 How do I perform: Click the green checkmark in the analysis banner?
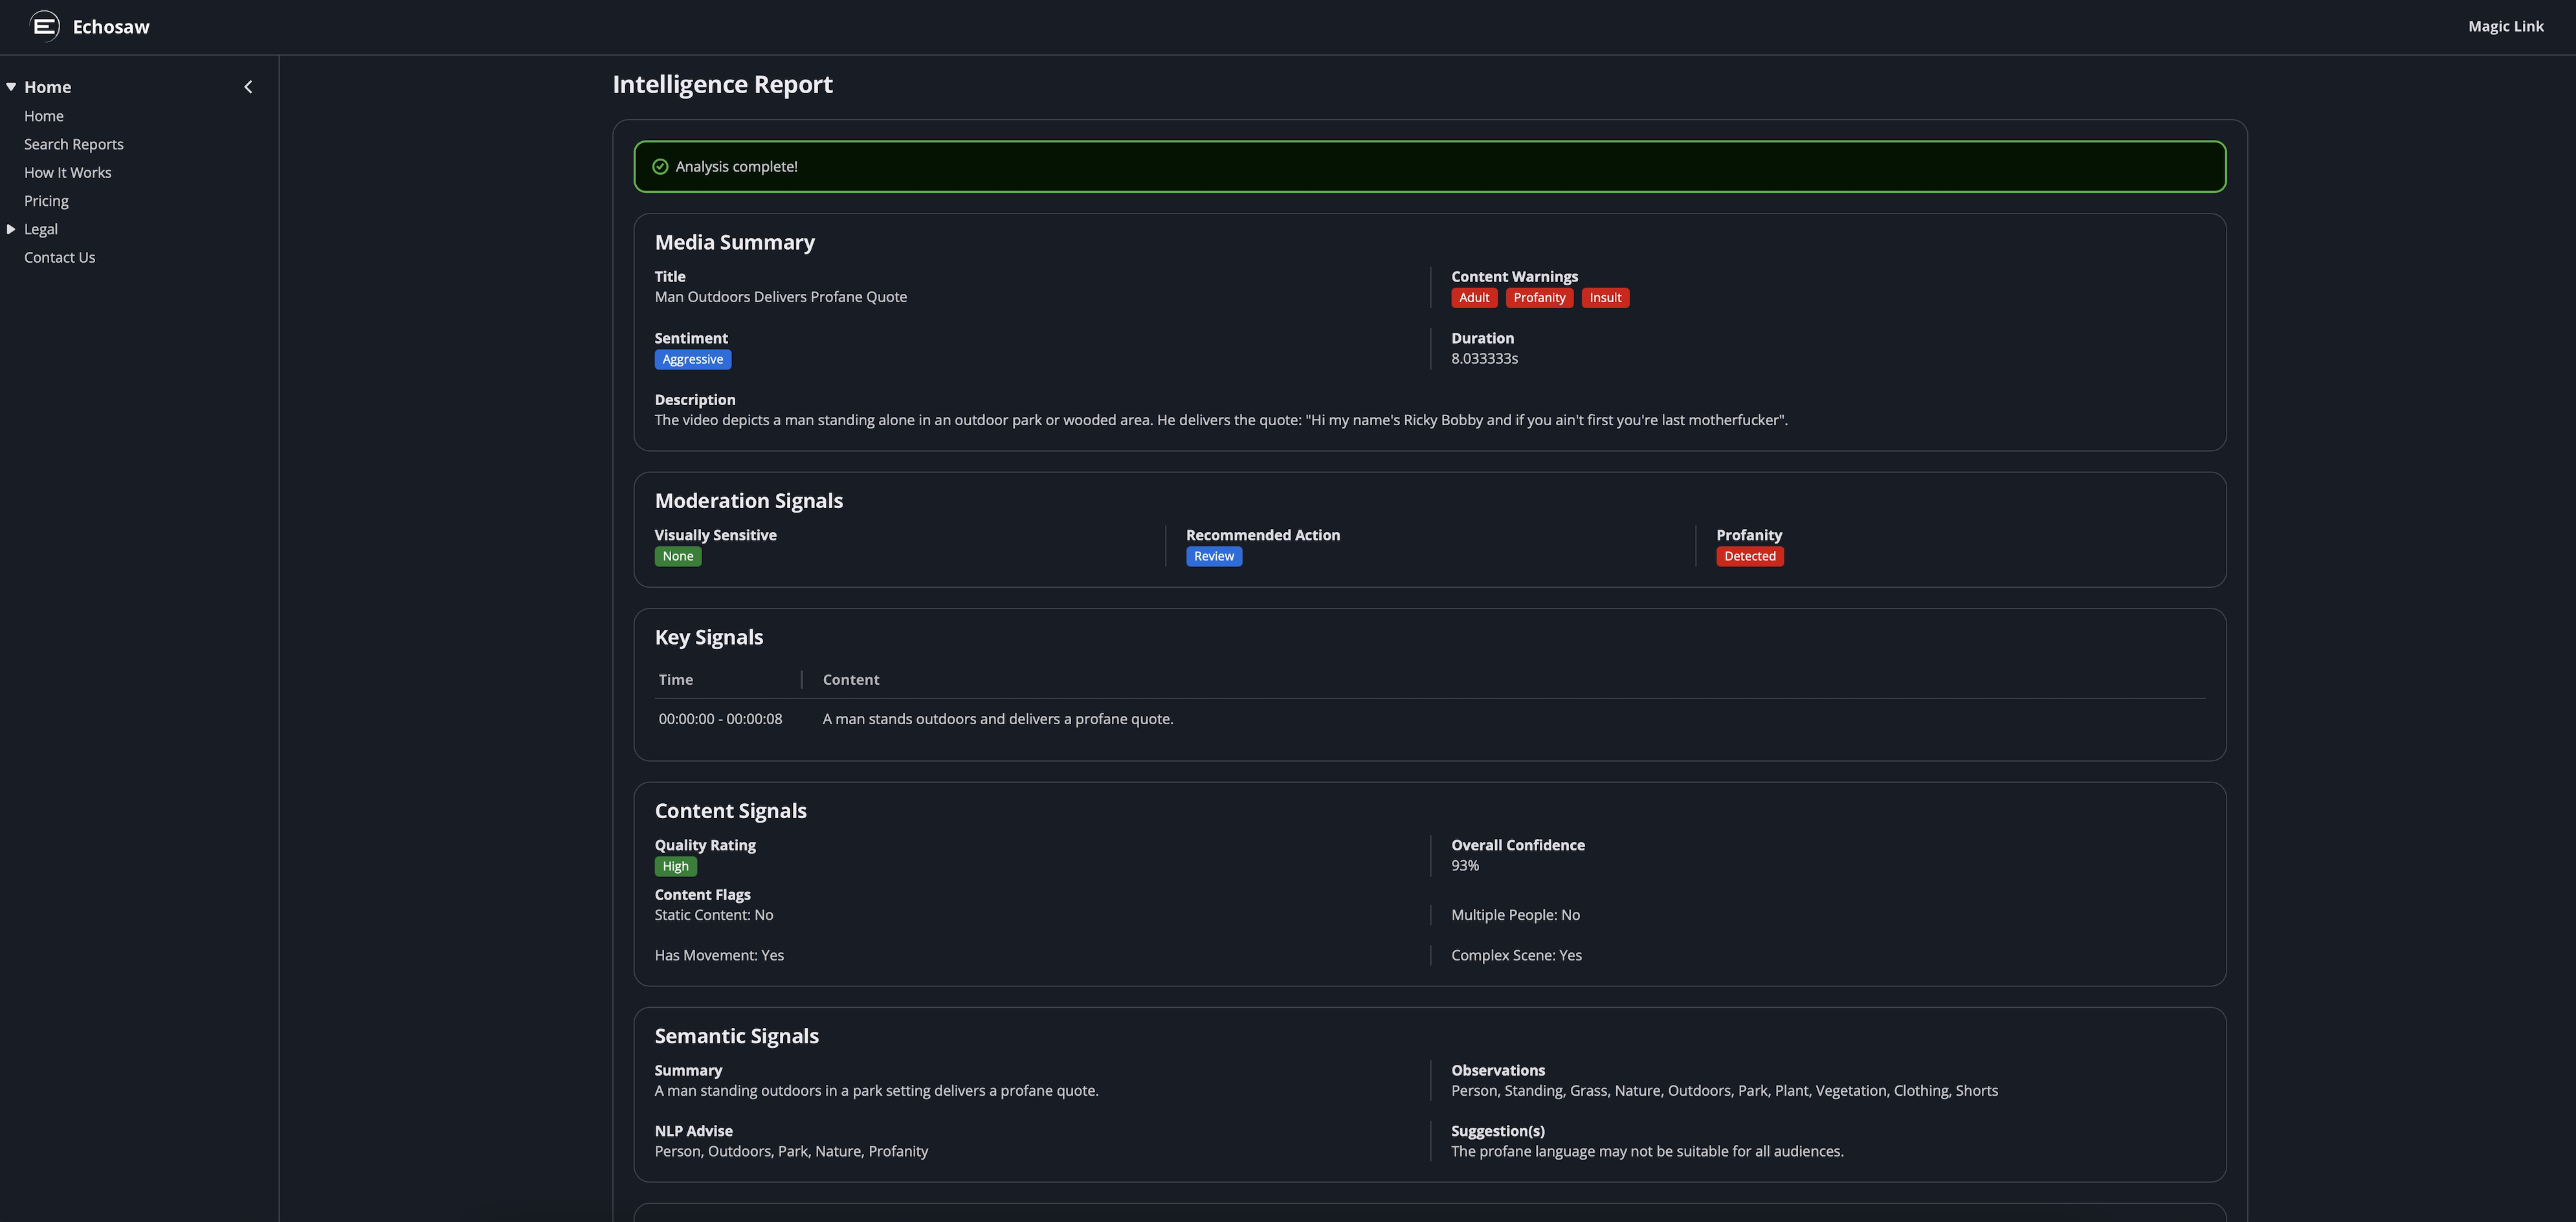(660, 166)
